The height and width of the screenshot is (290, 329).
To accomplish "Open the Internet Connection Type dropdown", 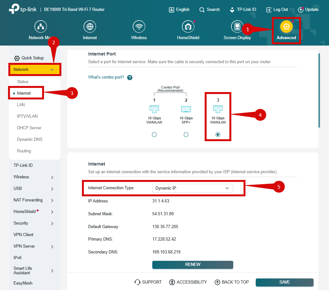I will tap(192, 188).
